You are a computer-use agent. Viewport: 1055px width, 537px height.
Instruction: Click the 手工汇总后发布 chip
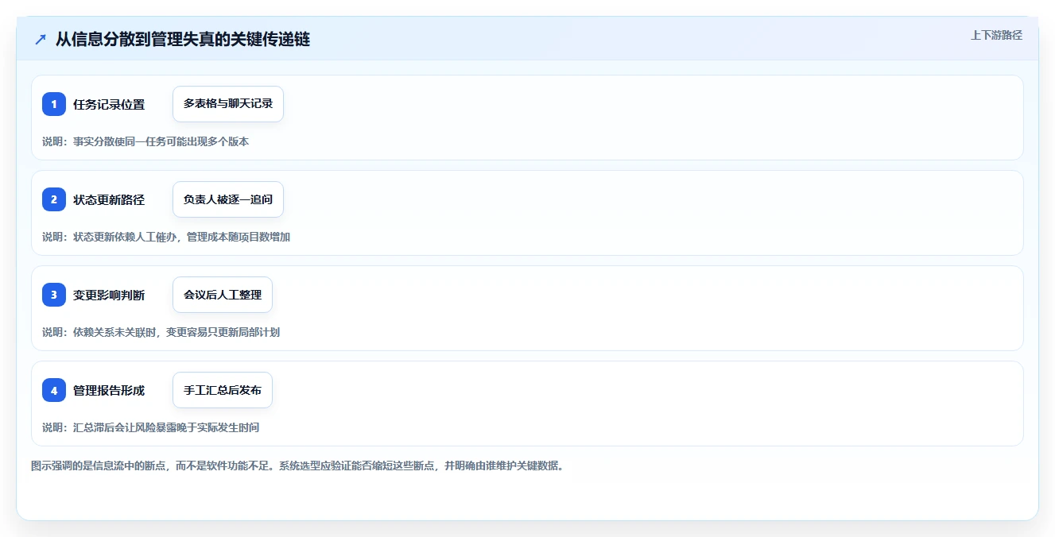pos(223,390)
